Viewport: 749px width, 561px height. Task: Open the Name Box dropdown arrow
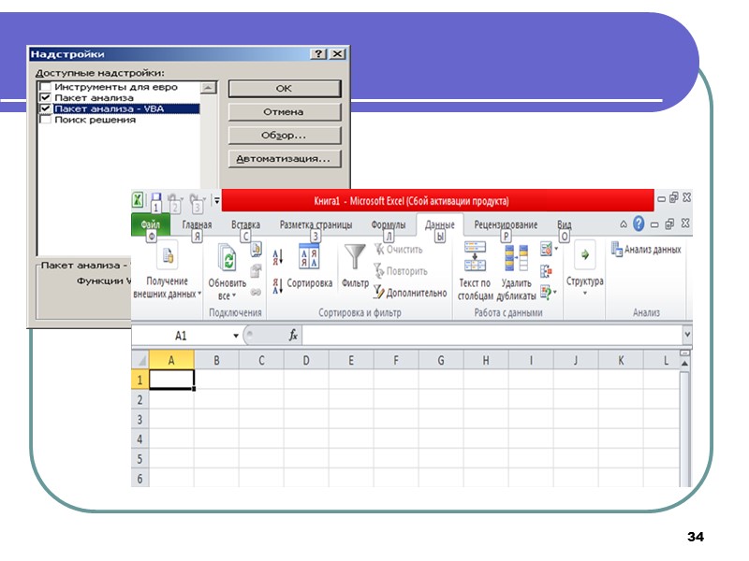[x=236, y=336]
